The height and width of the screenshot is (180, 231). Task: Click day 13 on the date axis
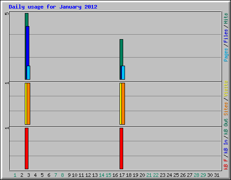click(x=95, y=175)
